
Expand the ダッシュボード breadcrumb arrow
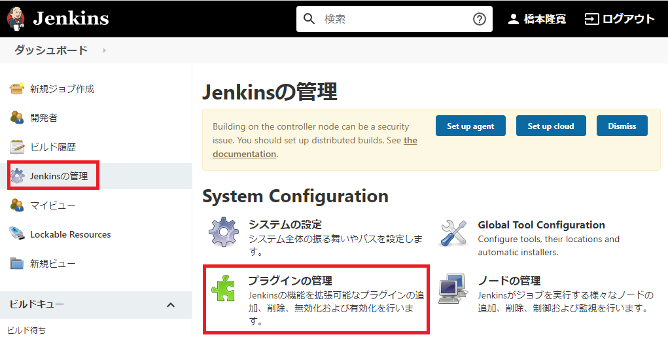(105, 50)
